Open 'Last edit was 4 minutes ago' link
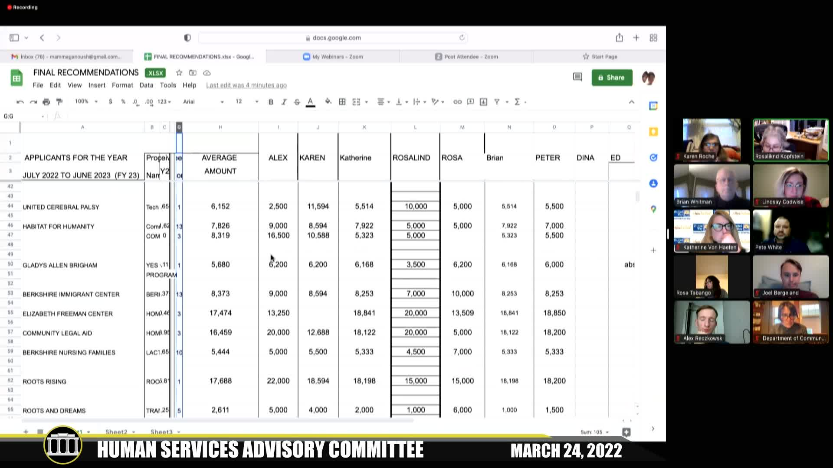 coord(246,85)
